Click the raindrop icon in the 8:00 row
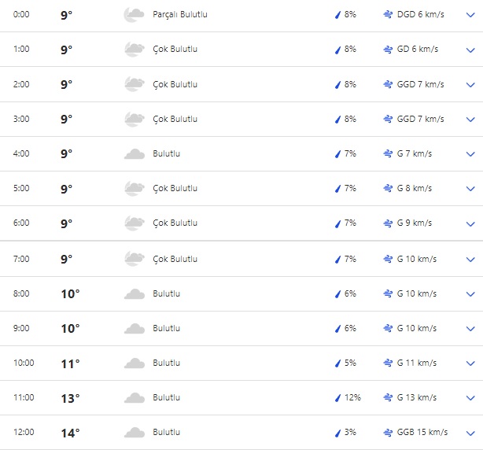483x450 pixels. [x=337, y=293]
